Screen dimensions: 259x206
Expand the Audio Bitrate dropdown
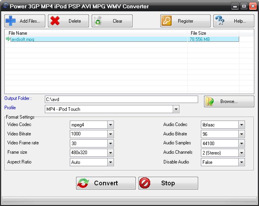tap(241, 134)
